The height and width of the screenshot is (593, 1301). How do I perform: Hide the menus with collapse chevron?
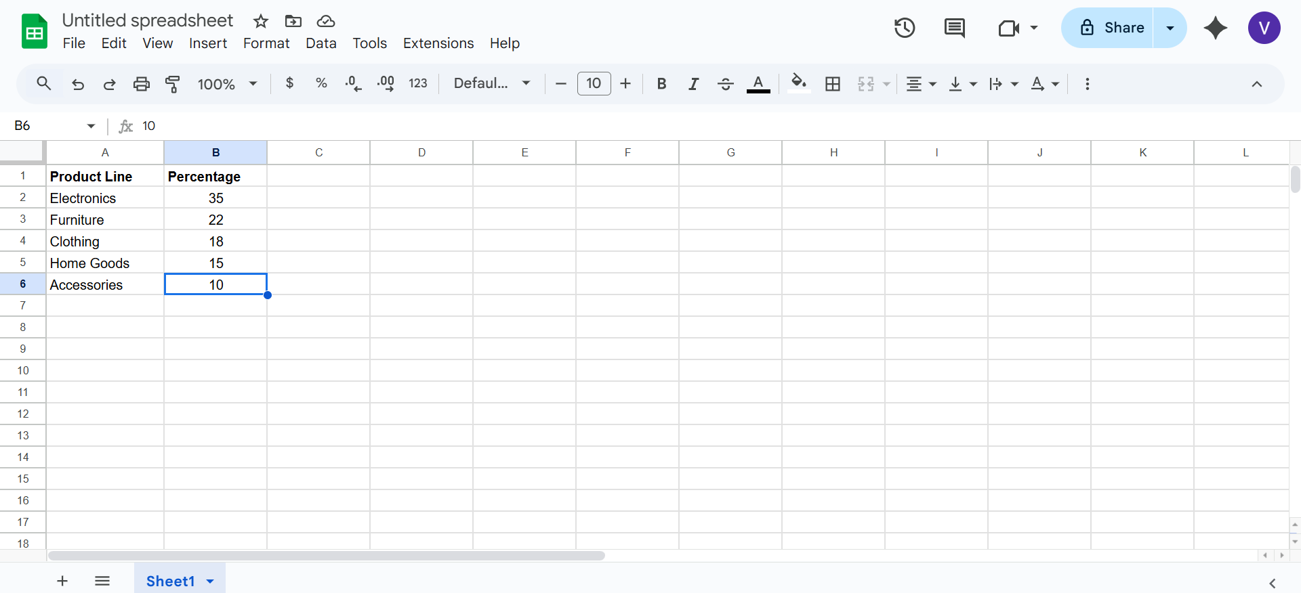[1257, 84]
